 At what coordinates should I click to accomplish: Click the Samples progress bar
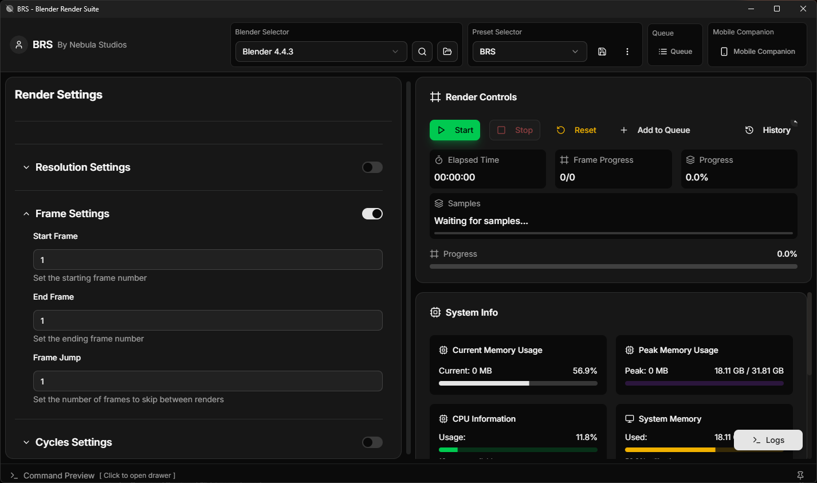[x=614, y=233]
